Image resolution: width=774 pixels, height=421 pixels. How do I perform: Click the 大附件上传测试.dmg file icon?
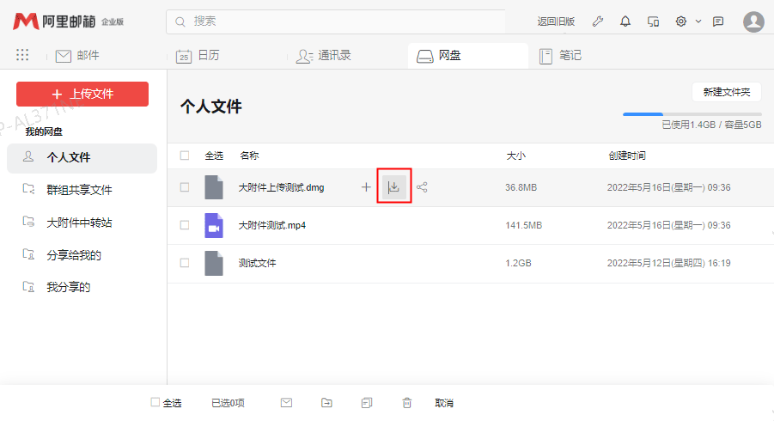click(x=214, y=187)
